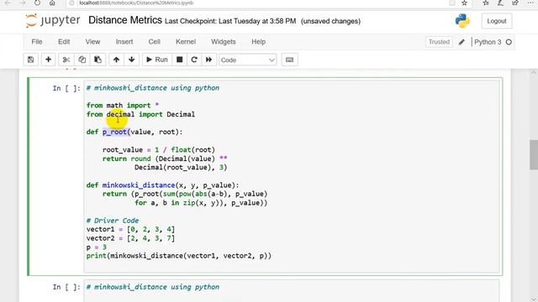Click the Jupyter logo
Viewport: 538px width, 302px height.
[x=53, y=20]
